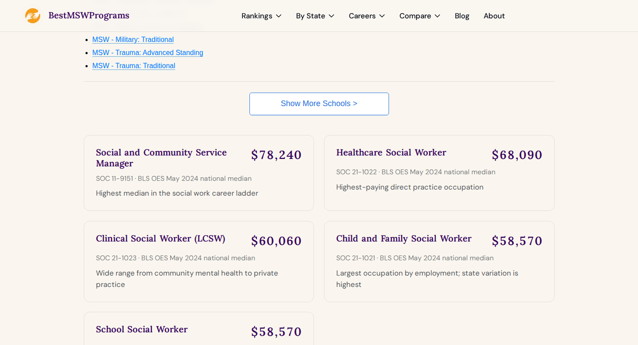Click the Show More Schools button

[319, 104]
